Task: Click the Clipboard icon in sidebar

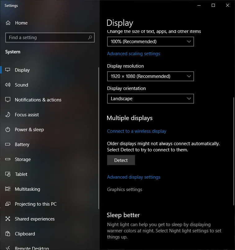Action: coord(8,234)
